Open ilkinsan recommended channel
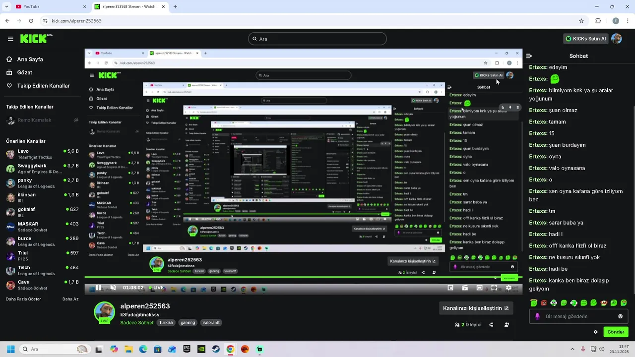This screenshot has width=635, height=357. coord(42,197)
